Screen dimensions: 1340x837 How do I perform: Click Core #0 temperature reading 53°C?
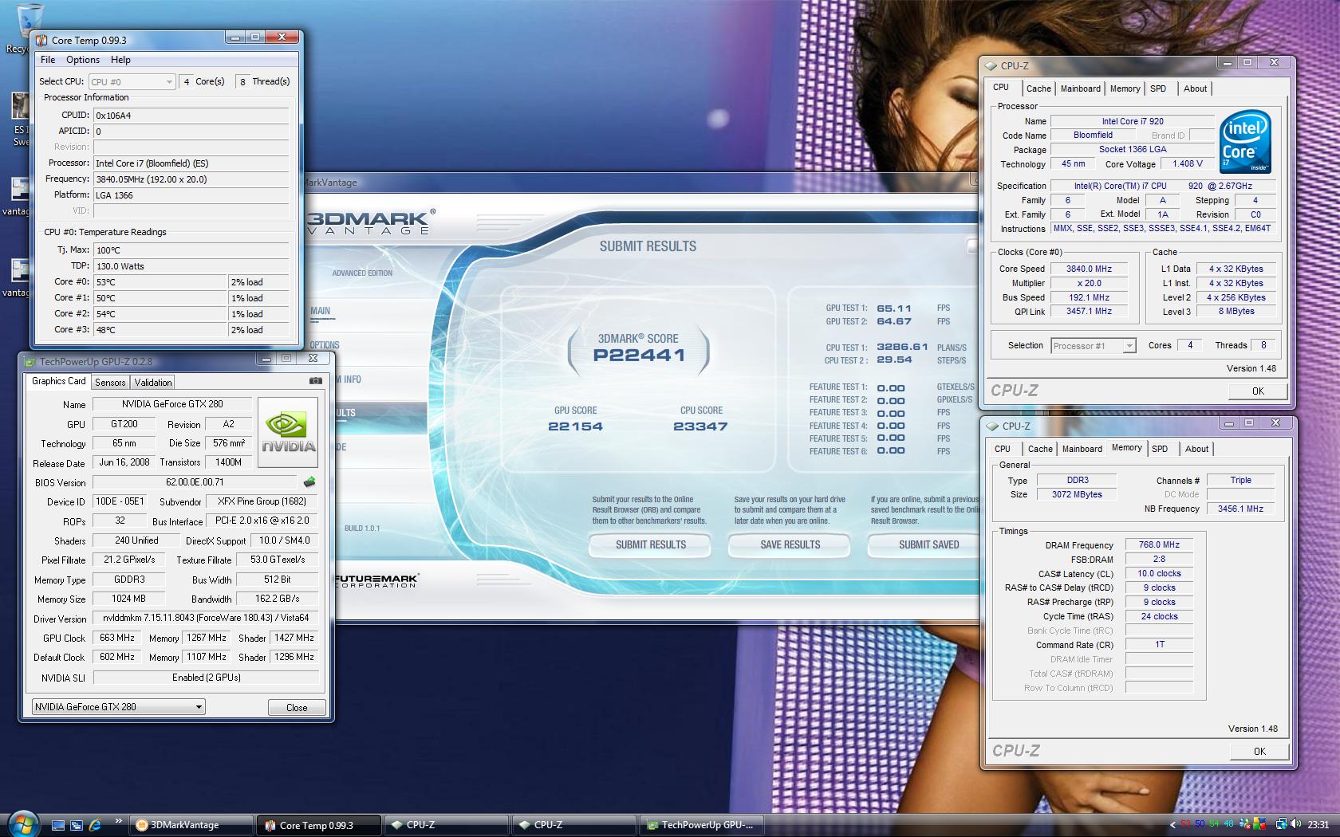click(x=160, y=281)
